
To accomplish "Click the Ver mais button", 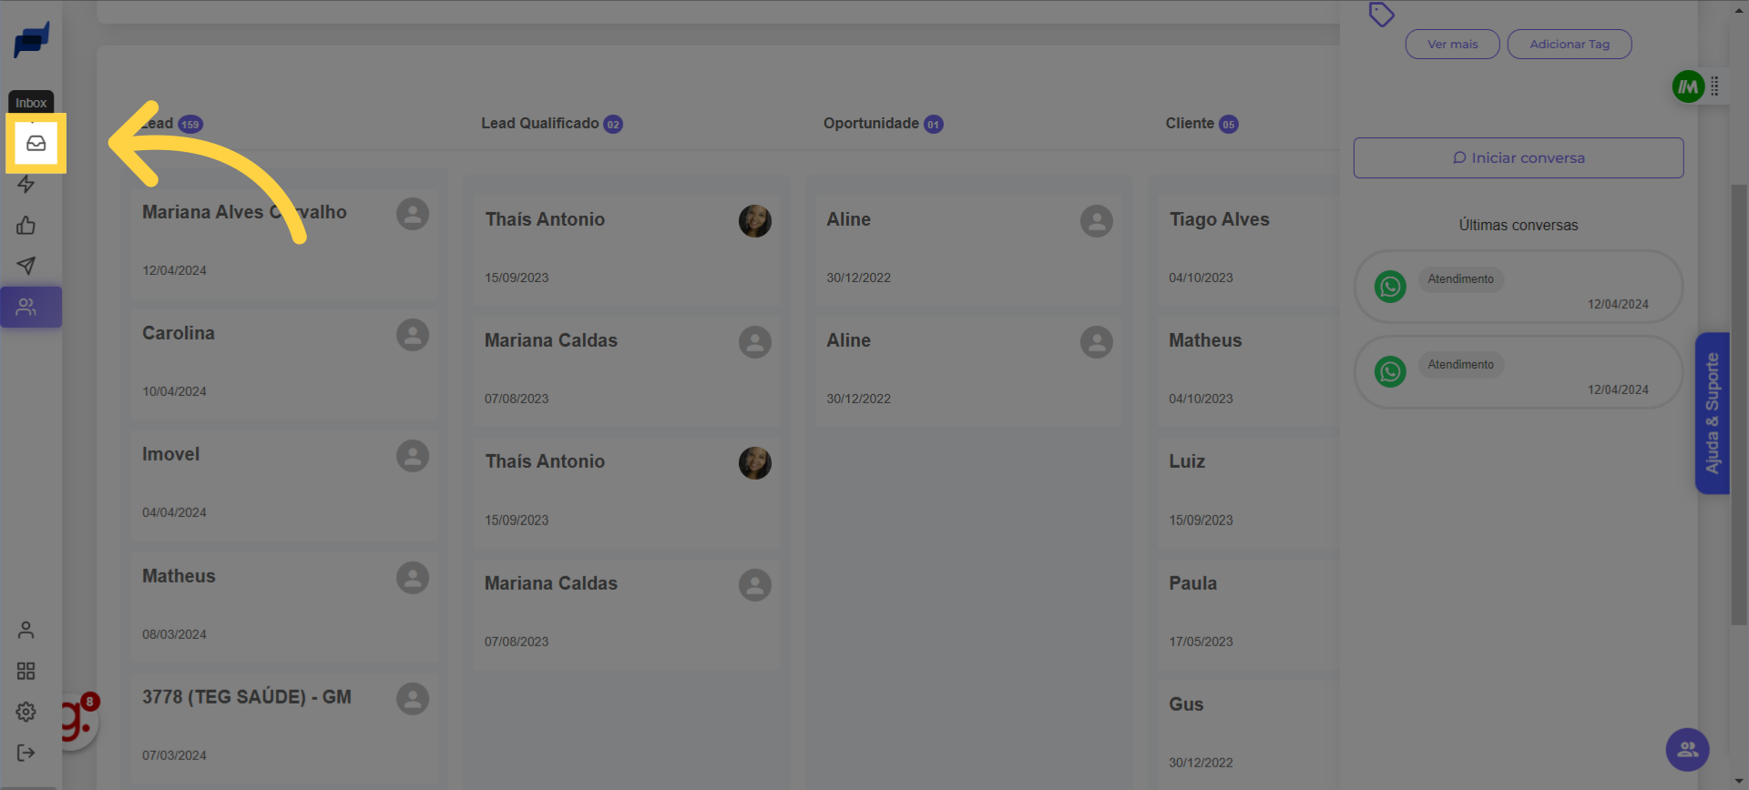I will [1452, 45].
